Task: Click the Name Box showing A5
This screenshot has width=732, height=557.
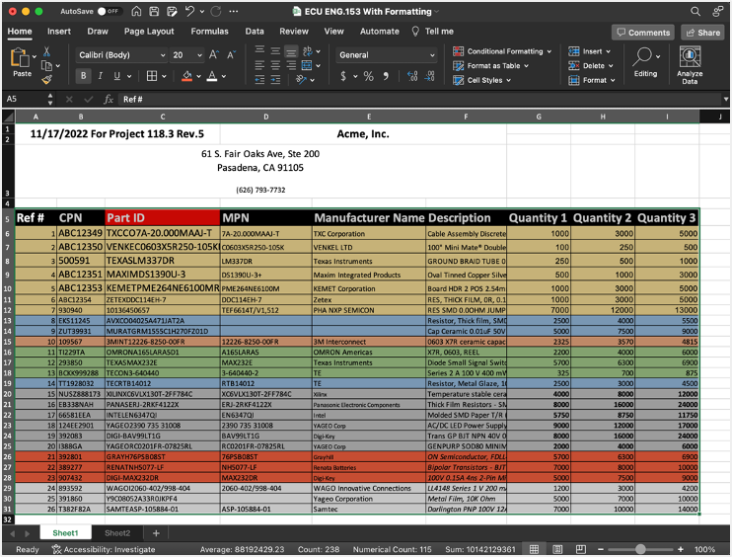Action: pos(26,99)
